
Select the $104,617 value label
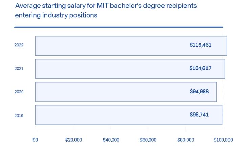click(x=200, y=68)
